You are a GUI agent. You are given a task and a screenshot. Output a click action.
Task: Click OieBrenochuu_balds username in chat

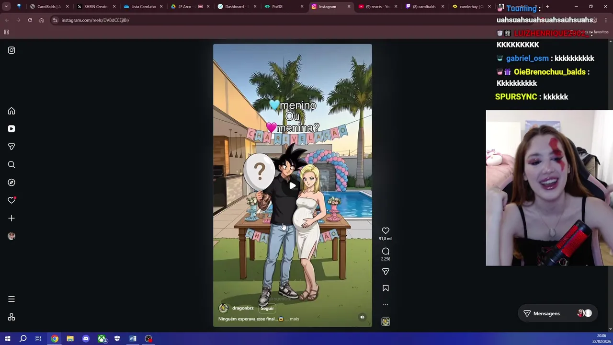coord(549,72)
